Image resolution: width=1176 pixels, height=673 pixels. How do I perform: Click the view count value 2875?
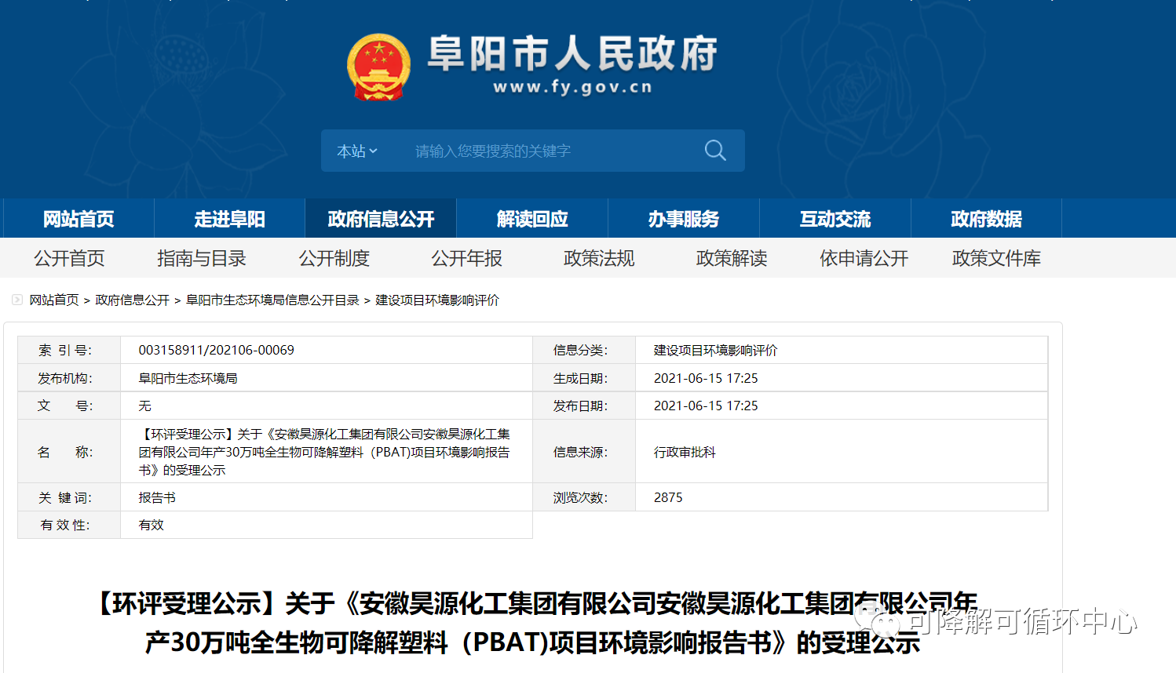[x=668, y=497]
